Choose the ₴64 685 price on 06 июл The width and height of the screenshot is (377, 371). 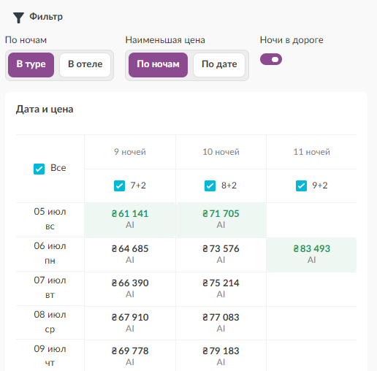pyautogui.click(x=130, y=255)
